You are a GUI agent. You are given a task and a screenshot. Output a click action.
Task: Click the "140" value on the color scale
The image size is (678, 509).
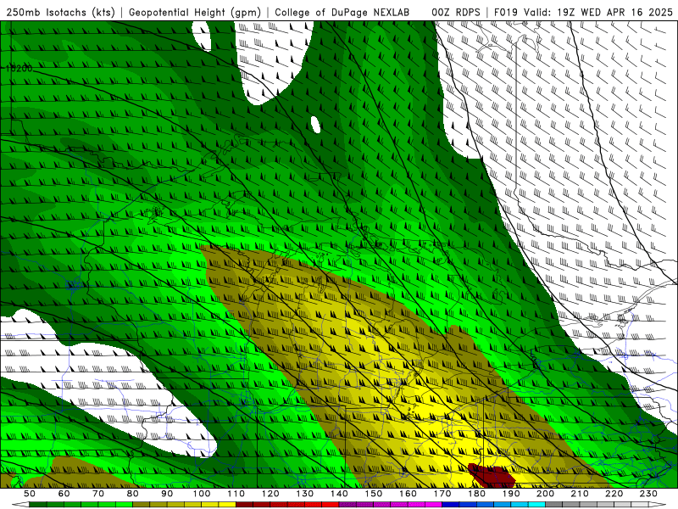[339, 494]
